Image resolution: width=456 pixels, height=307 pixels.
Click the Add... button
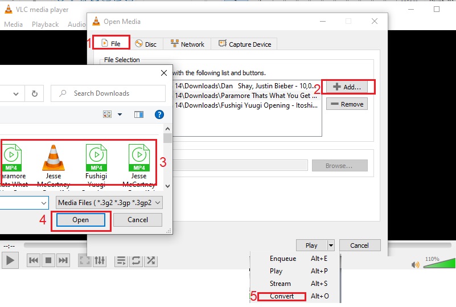click(x=347, y=87)
